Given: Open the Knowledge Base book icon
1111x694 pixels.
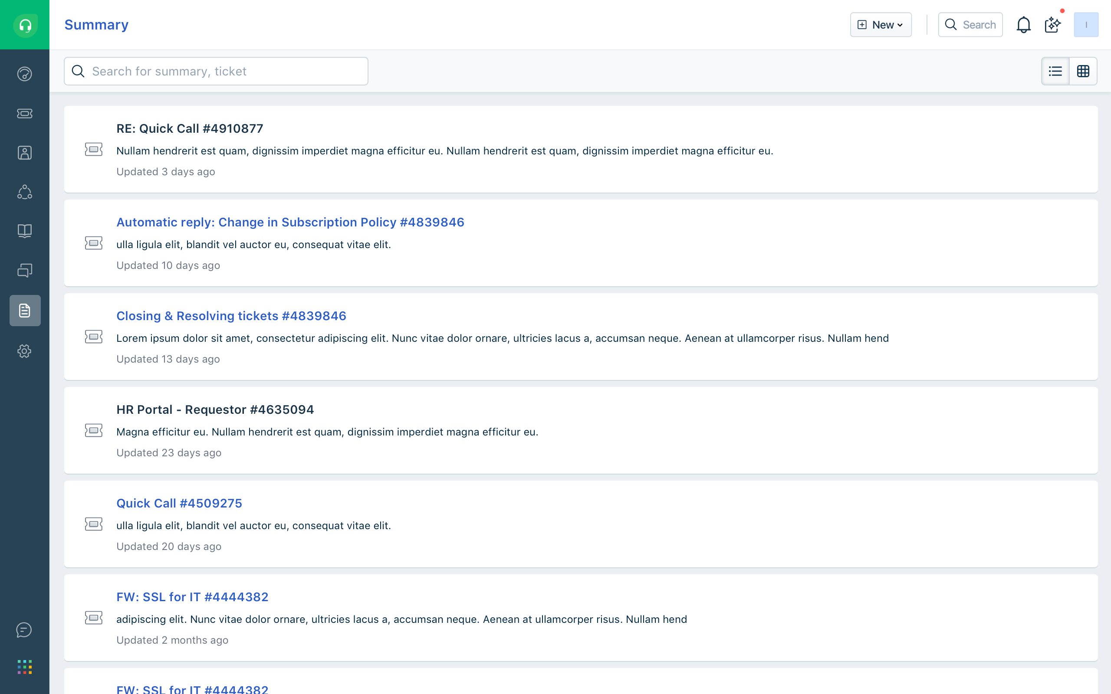Looking at the screenshot, I should click(x=25, y=231).
